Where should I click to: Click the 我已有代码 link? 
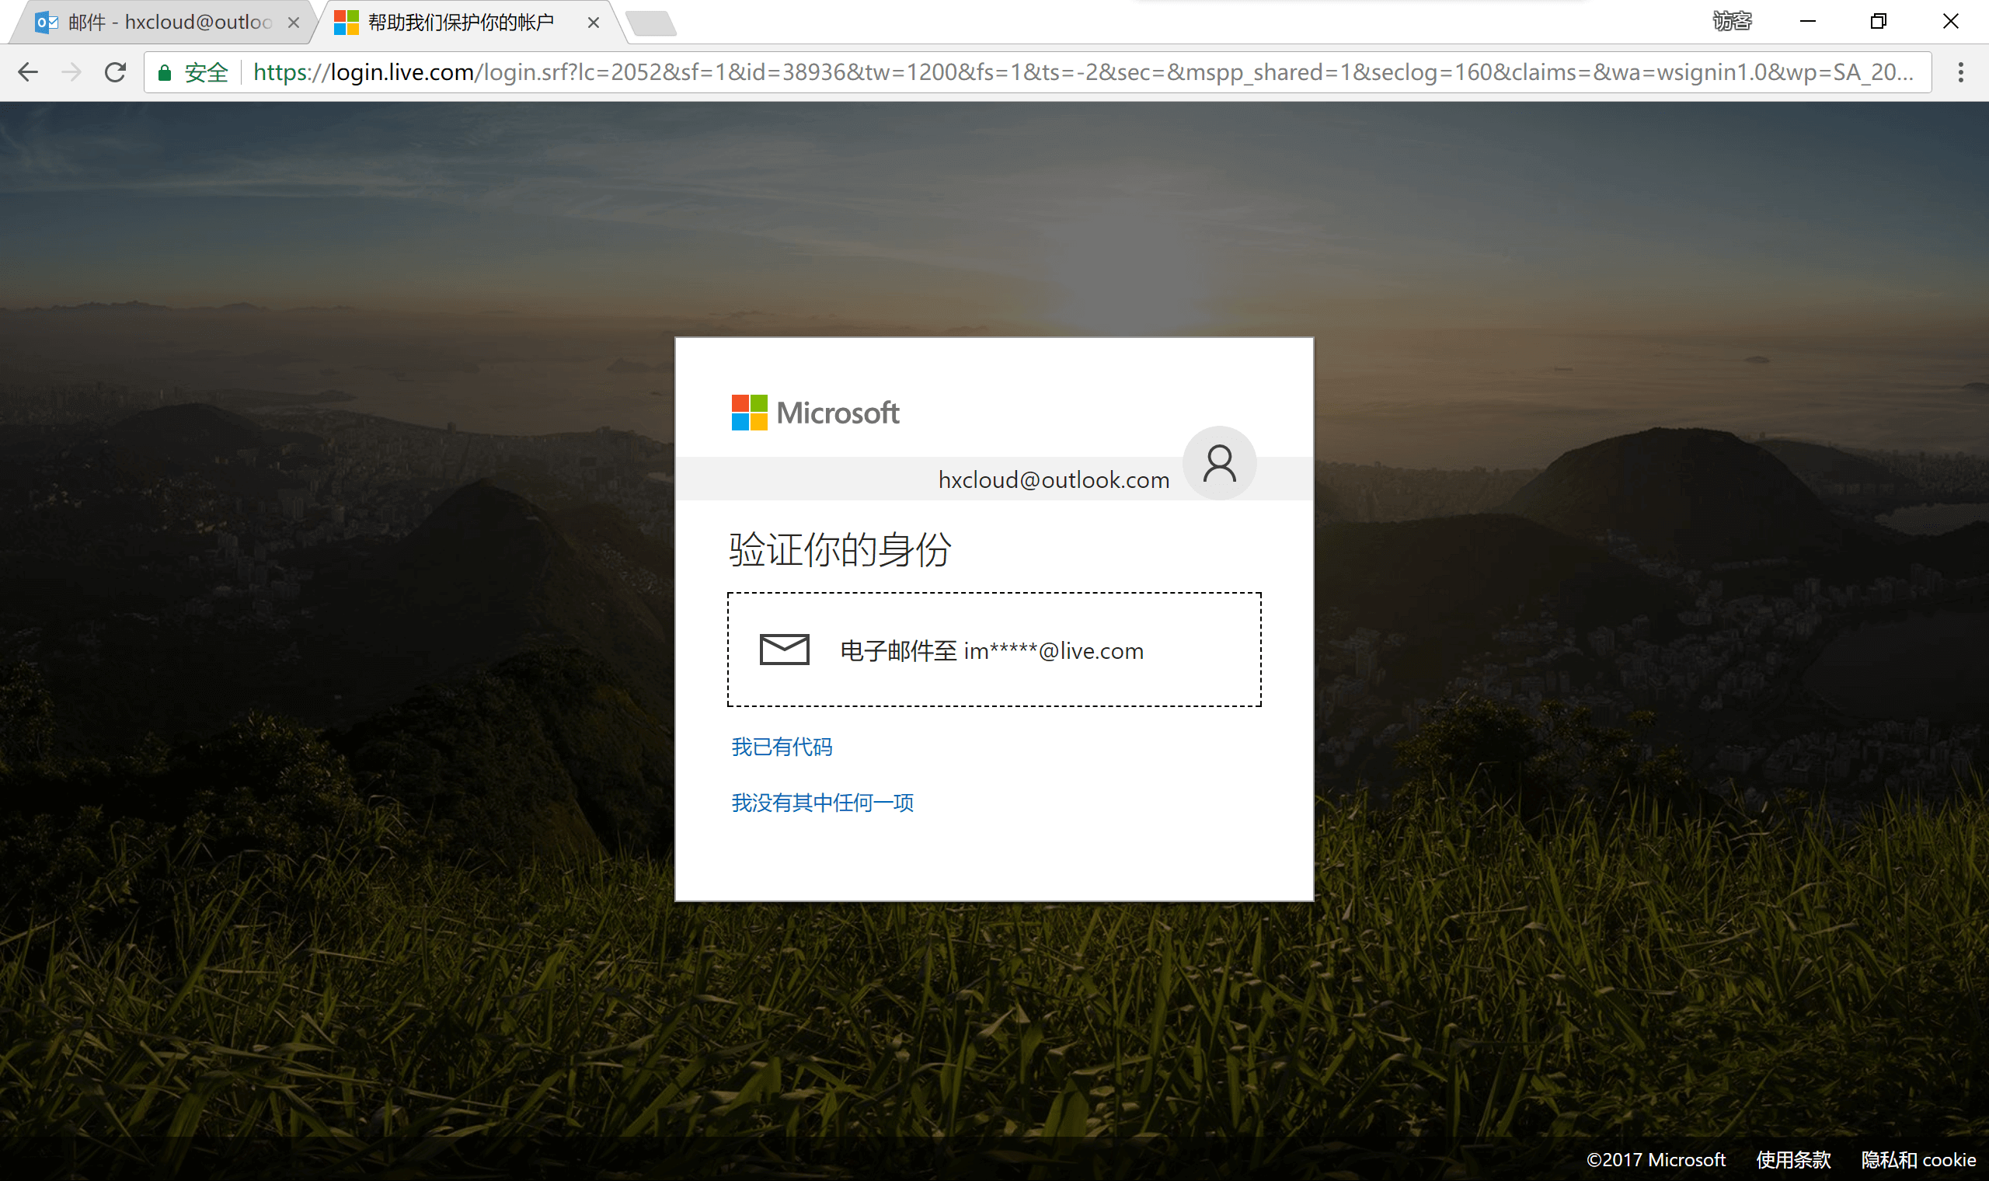point(782,747)
